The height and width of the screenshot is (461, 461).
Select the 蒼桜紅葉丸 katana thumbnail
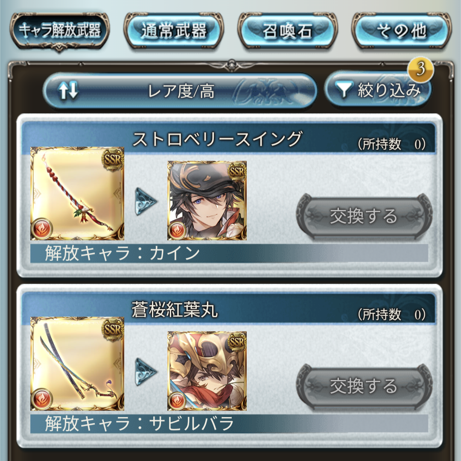(77, 364)
